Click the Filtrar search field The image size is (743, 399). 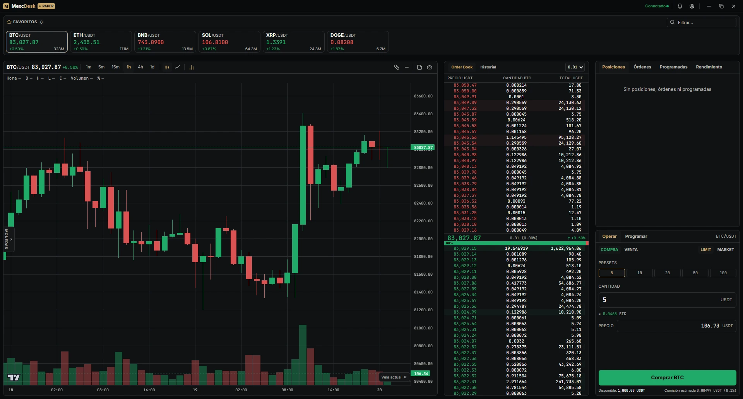701,22
